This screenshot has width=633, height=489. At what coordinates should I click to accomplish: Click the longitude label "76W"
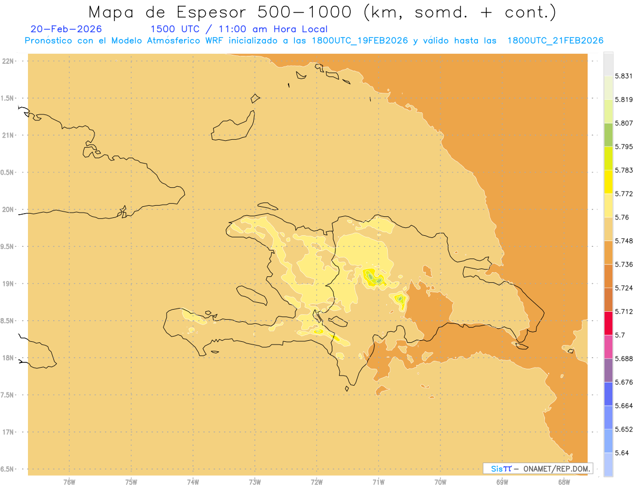69,482
